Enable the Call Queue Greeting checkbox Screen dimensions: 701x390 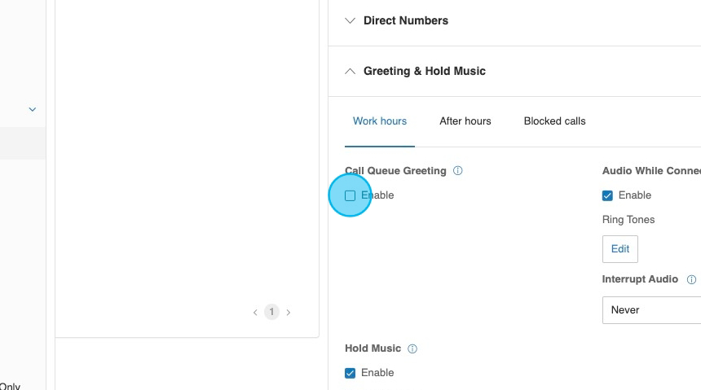pos(350,195)
